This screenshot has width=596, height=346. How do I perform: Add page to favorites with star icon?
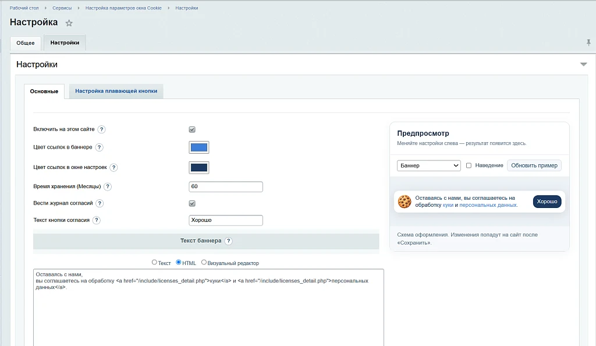(x=69, y=23)
